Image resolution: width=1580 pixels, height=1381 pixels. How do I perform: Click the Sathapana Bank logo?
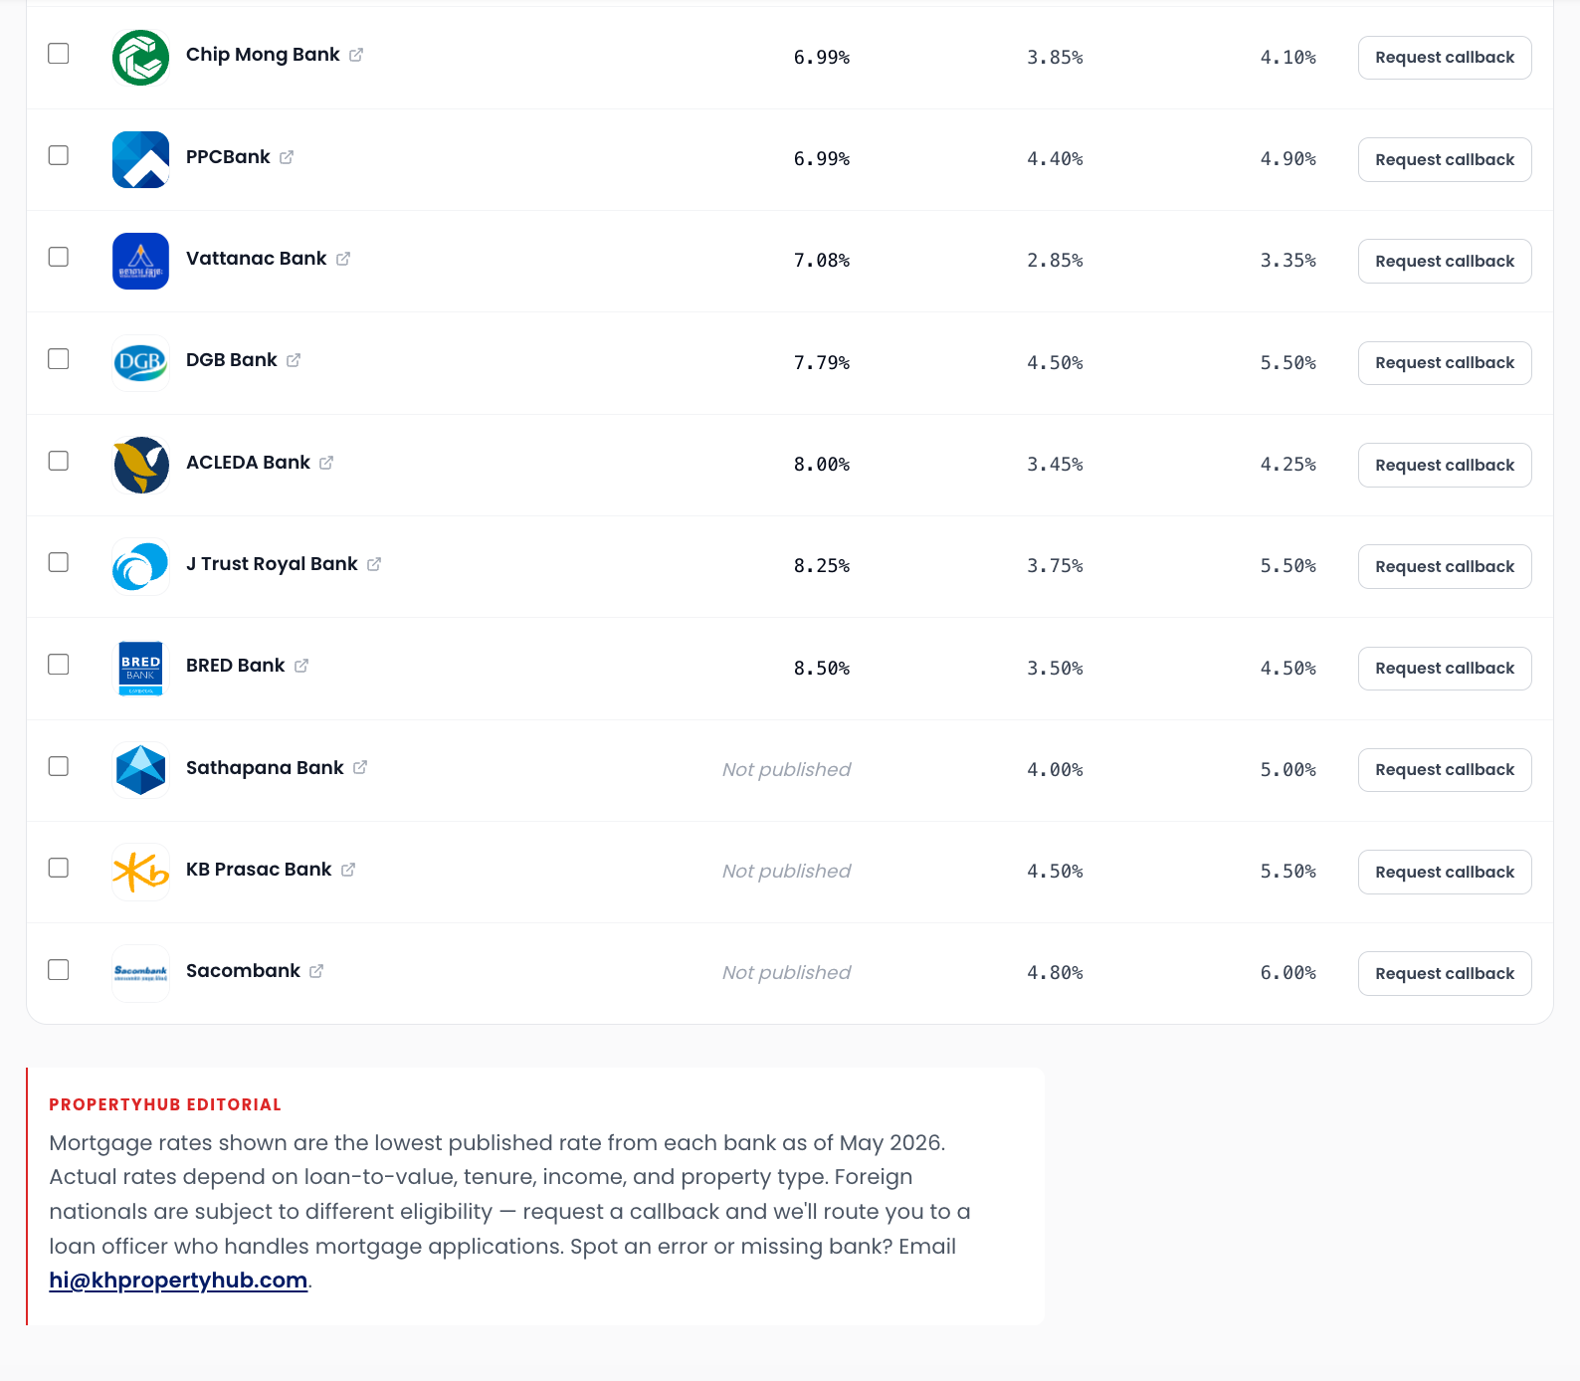[141, 770]
